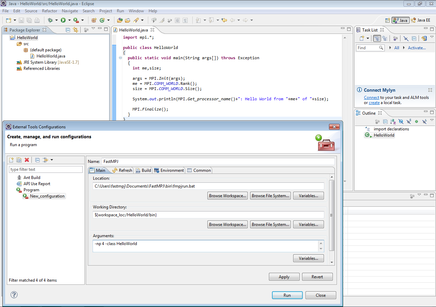Expand the External Tools dropdown arrow
The height and width of the screenshot is (307, 436).
82,20
